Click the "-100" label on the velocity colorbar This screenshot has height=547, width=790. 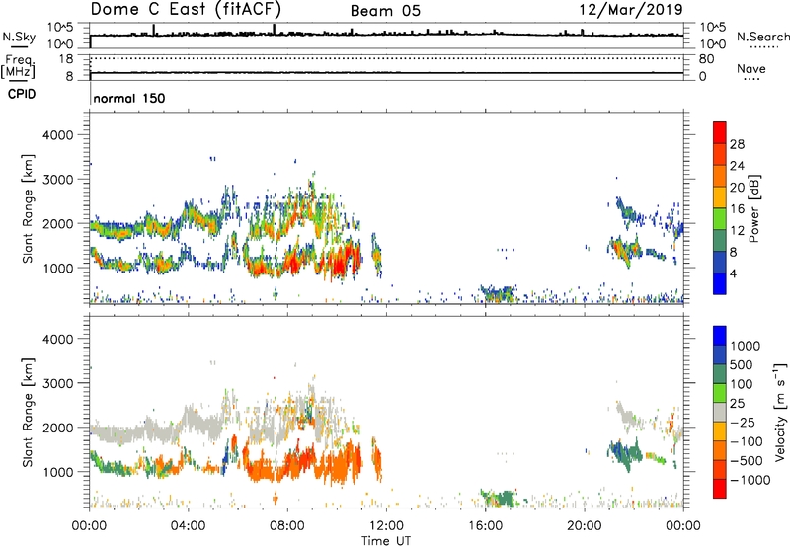pyautogui.click(x=747, y=441)
